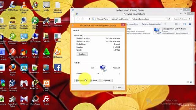The height and width of the screenshot is (110, 196).
Task: Select the rufus-2.2 desktop shortcut
Action: (x=46, y=22)
